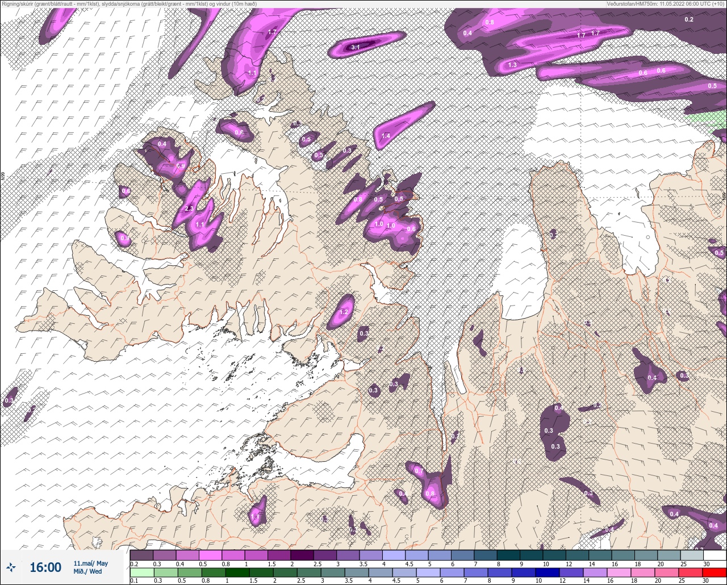Screen dimensions: 727x585
Task: Click the compass star icon beside 16:00
Action: pyautogui.click(x=11, y=567)
